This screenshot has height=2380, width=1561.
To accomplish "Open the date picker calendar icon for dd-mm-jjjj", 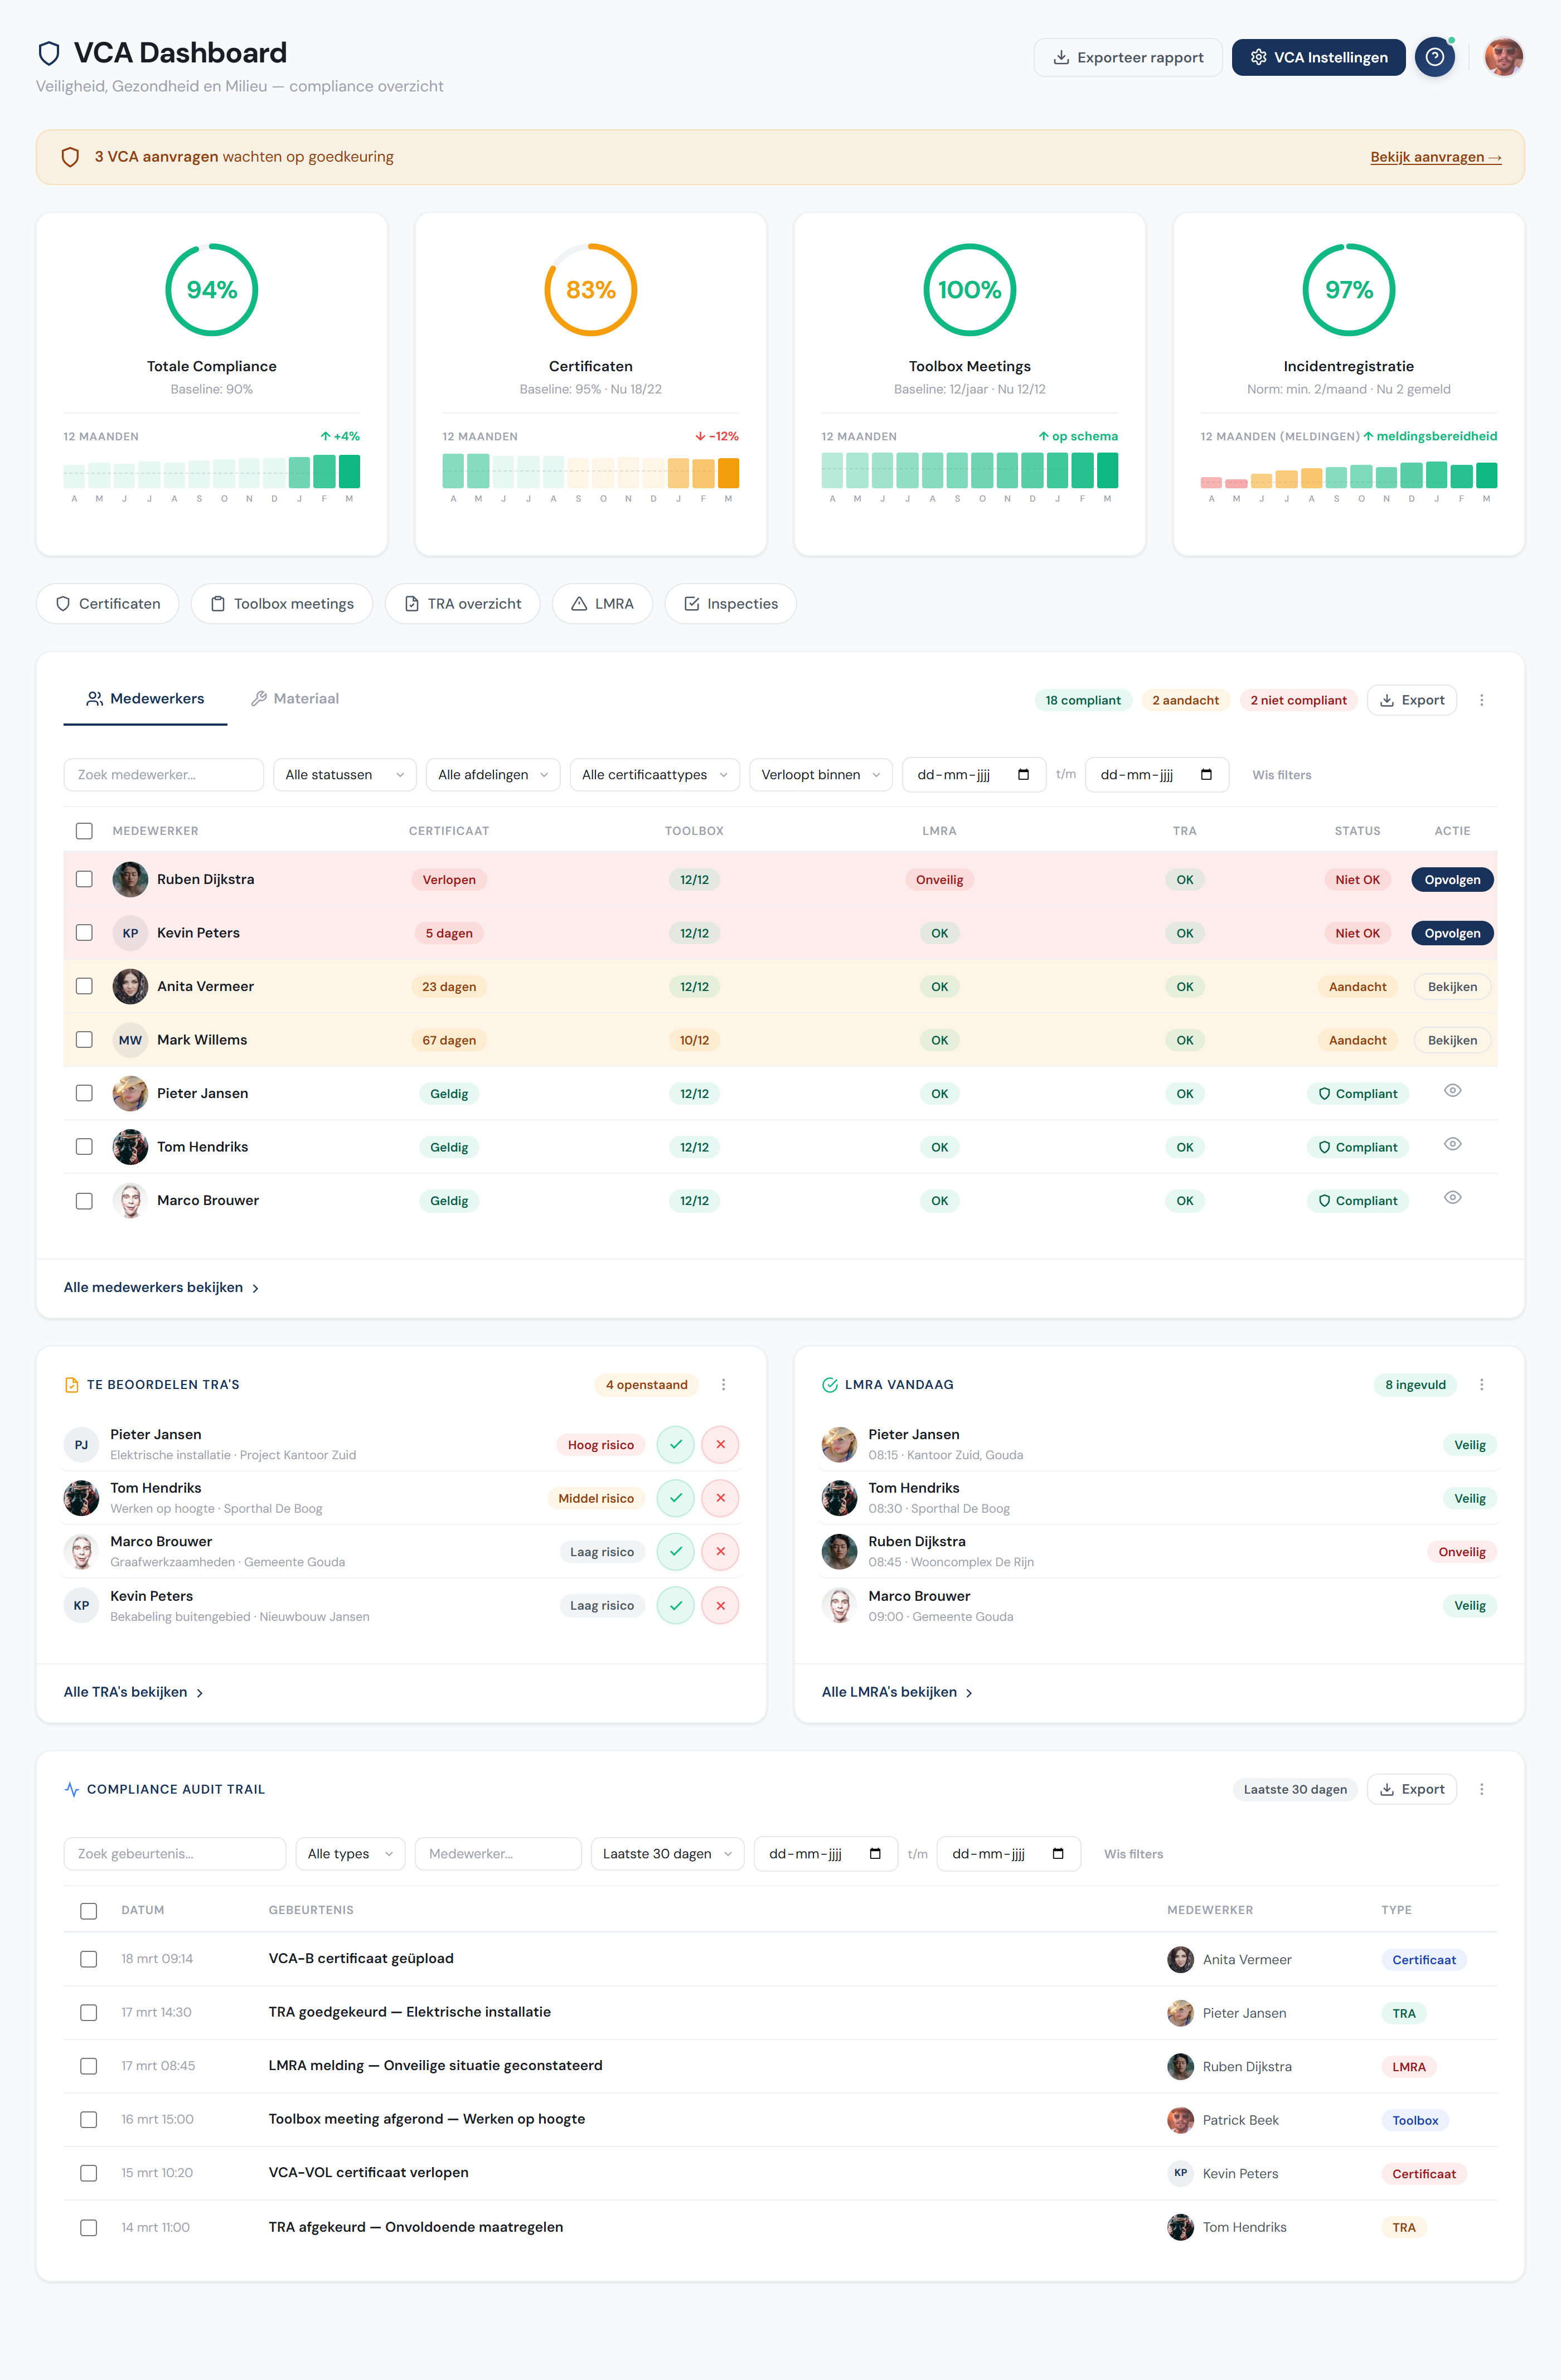I will pos(1024,773).
